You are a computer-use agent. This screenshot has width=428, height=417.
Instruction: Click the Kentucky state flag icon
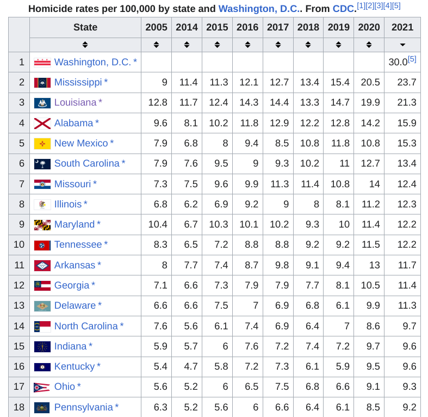(x=42, y=367)
